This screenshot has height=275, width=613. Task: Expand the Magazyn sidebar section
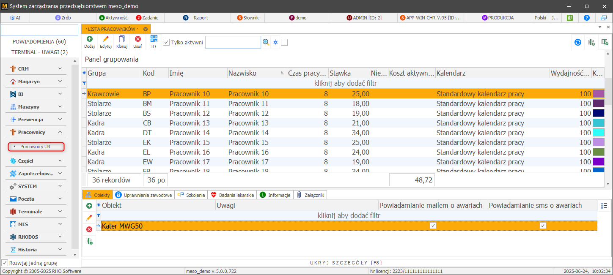click(36, 82)
